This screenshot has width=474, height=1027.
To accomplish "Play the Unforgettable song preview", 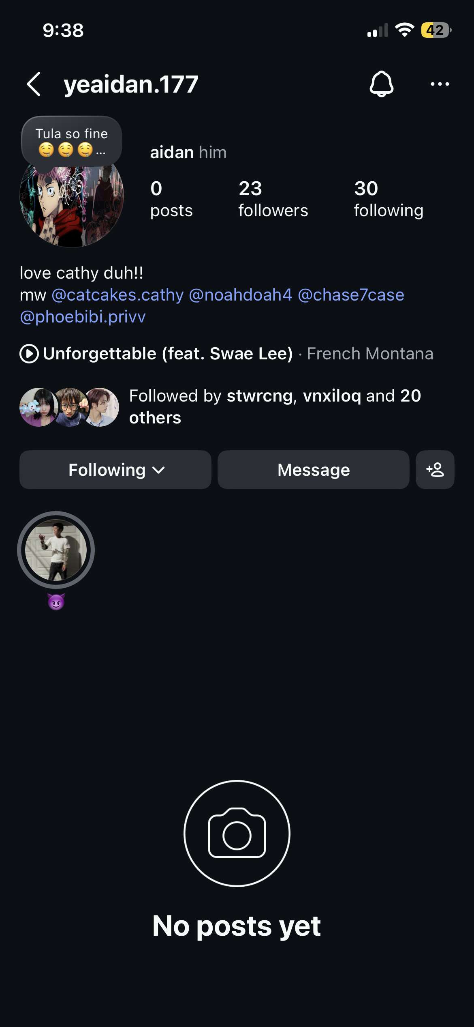I will click(x=29, y=354).
